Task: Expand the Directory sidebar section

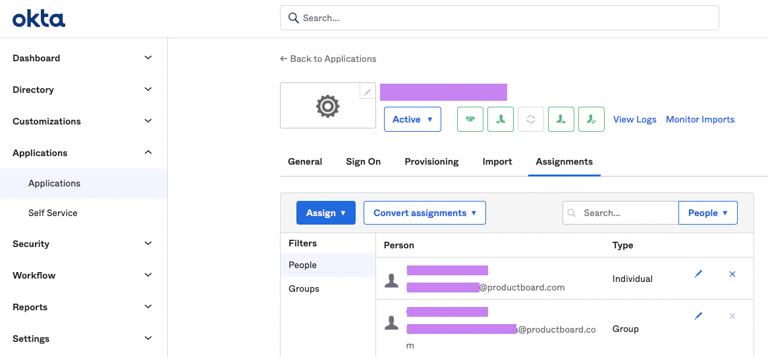Action: pyautogui.click(x=82, y=90)
